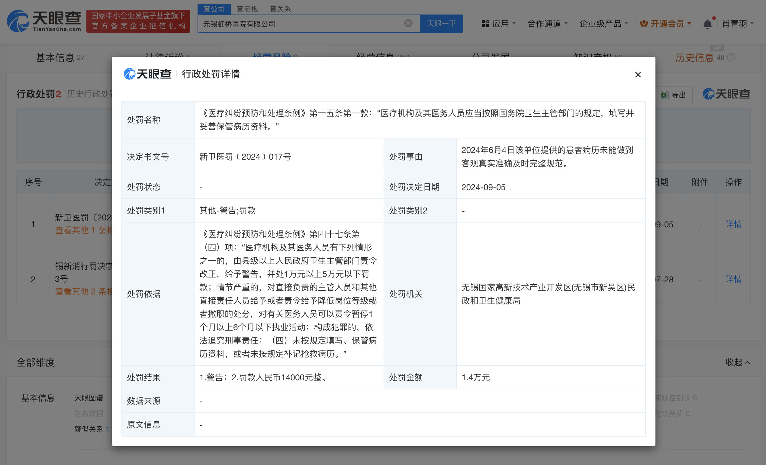Collapse the 全部维度 section via 收起

(x=737, y=362)
